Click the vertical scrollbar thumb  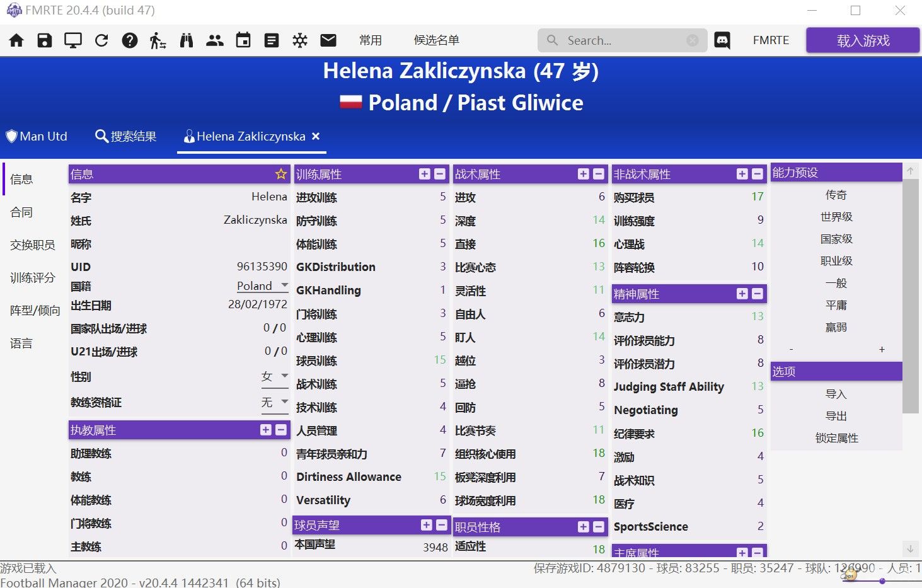point(911,296)
